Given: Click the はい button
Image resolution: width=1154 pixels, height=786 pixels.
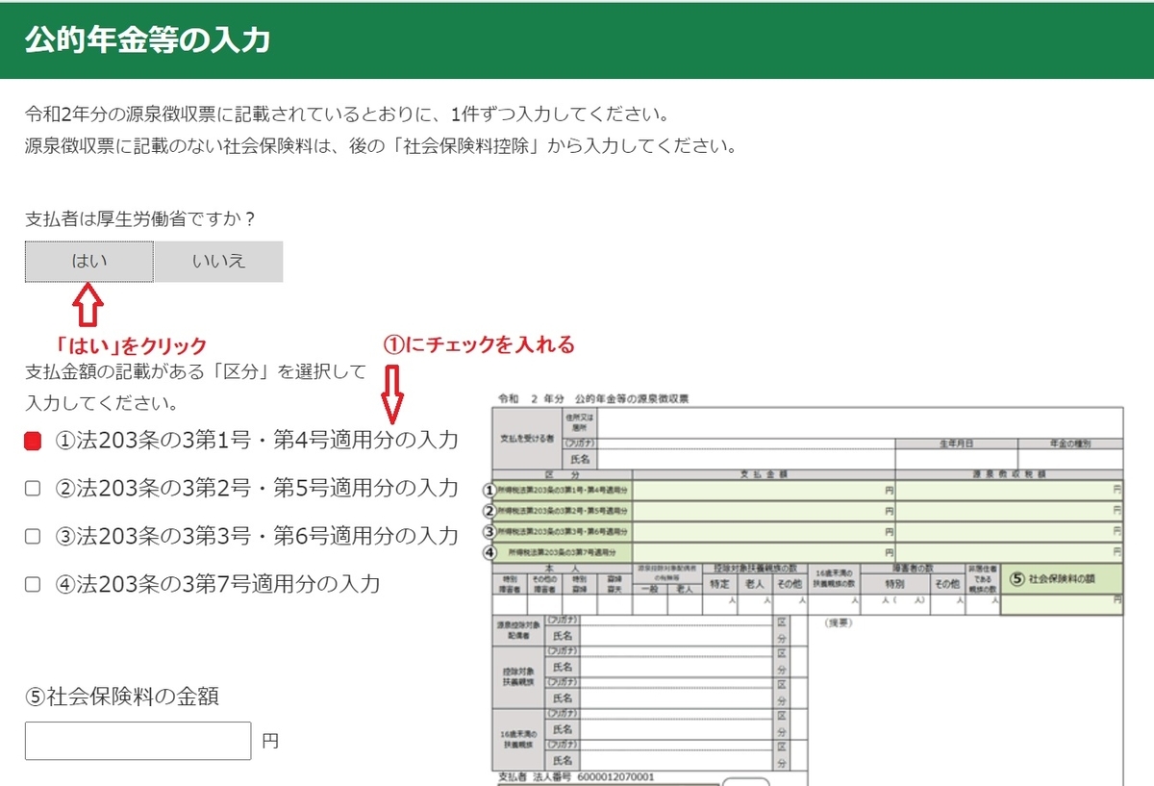Looking at the screenshot, I should point(88,261).
